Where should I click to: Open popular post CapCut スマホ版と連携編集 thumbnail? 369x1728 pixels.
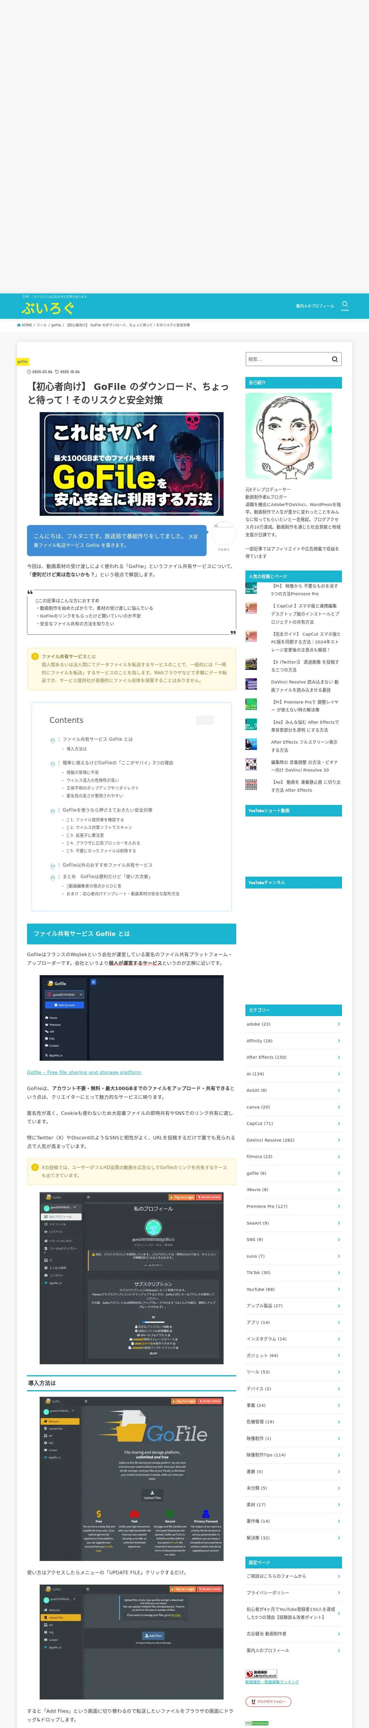251,608
